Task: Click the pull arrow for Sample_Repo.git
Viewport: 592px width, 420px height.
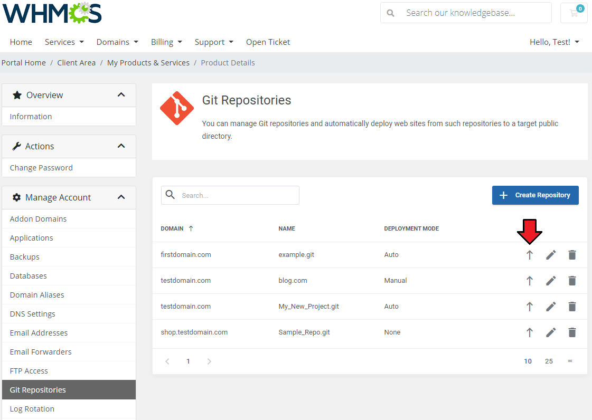Action: [x=530, y=332]
